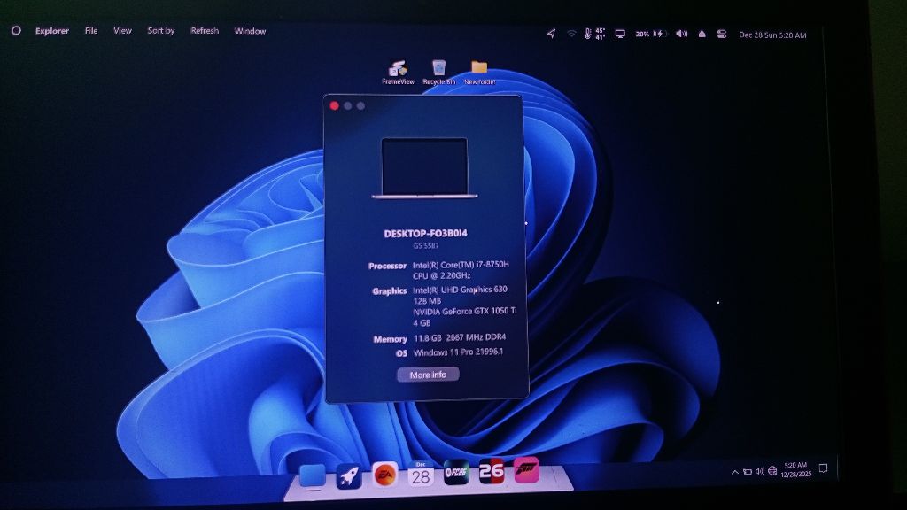The width and height of the screenshot is (907, 510).
Task: Open the Recycle Bin
Action: [x=437, y=68]
